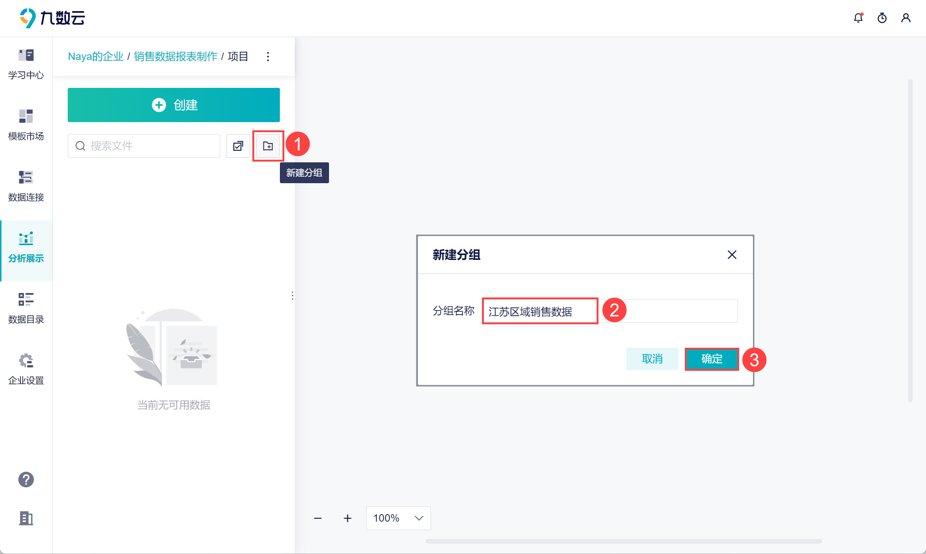Confirm dialog with 确定 button

712,359
